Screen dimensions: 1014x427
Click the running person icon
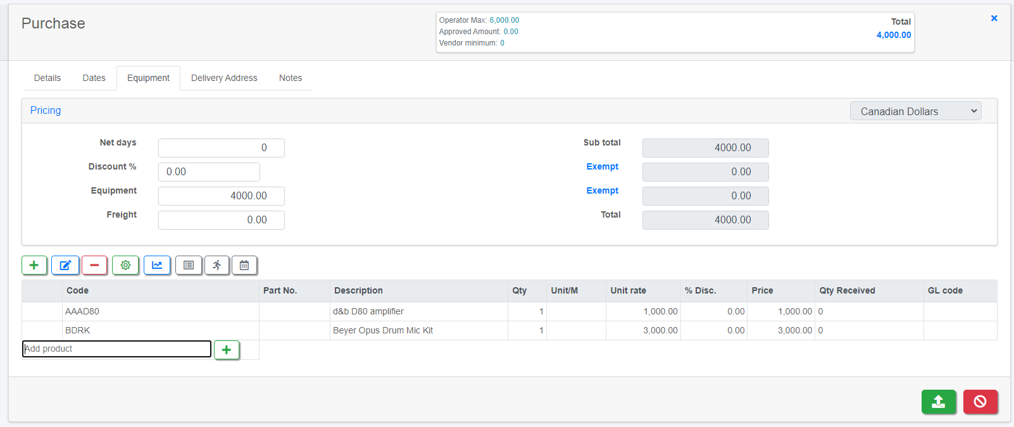[x=216, y=265]
